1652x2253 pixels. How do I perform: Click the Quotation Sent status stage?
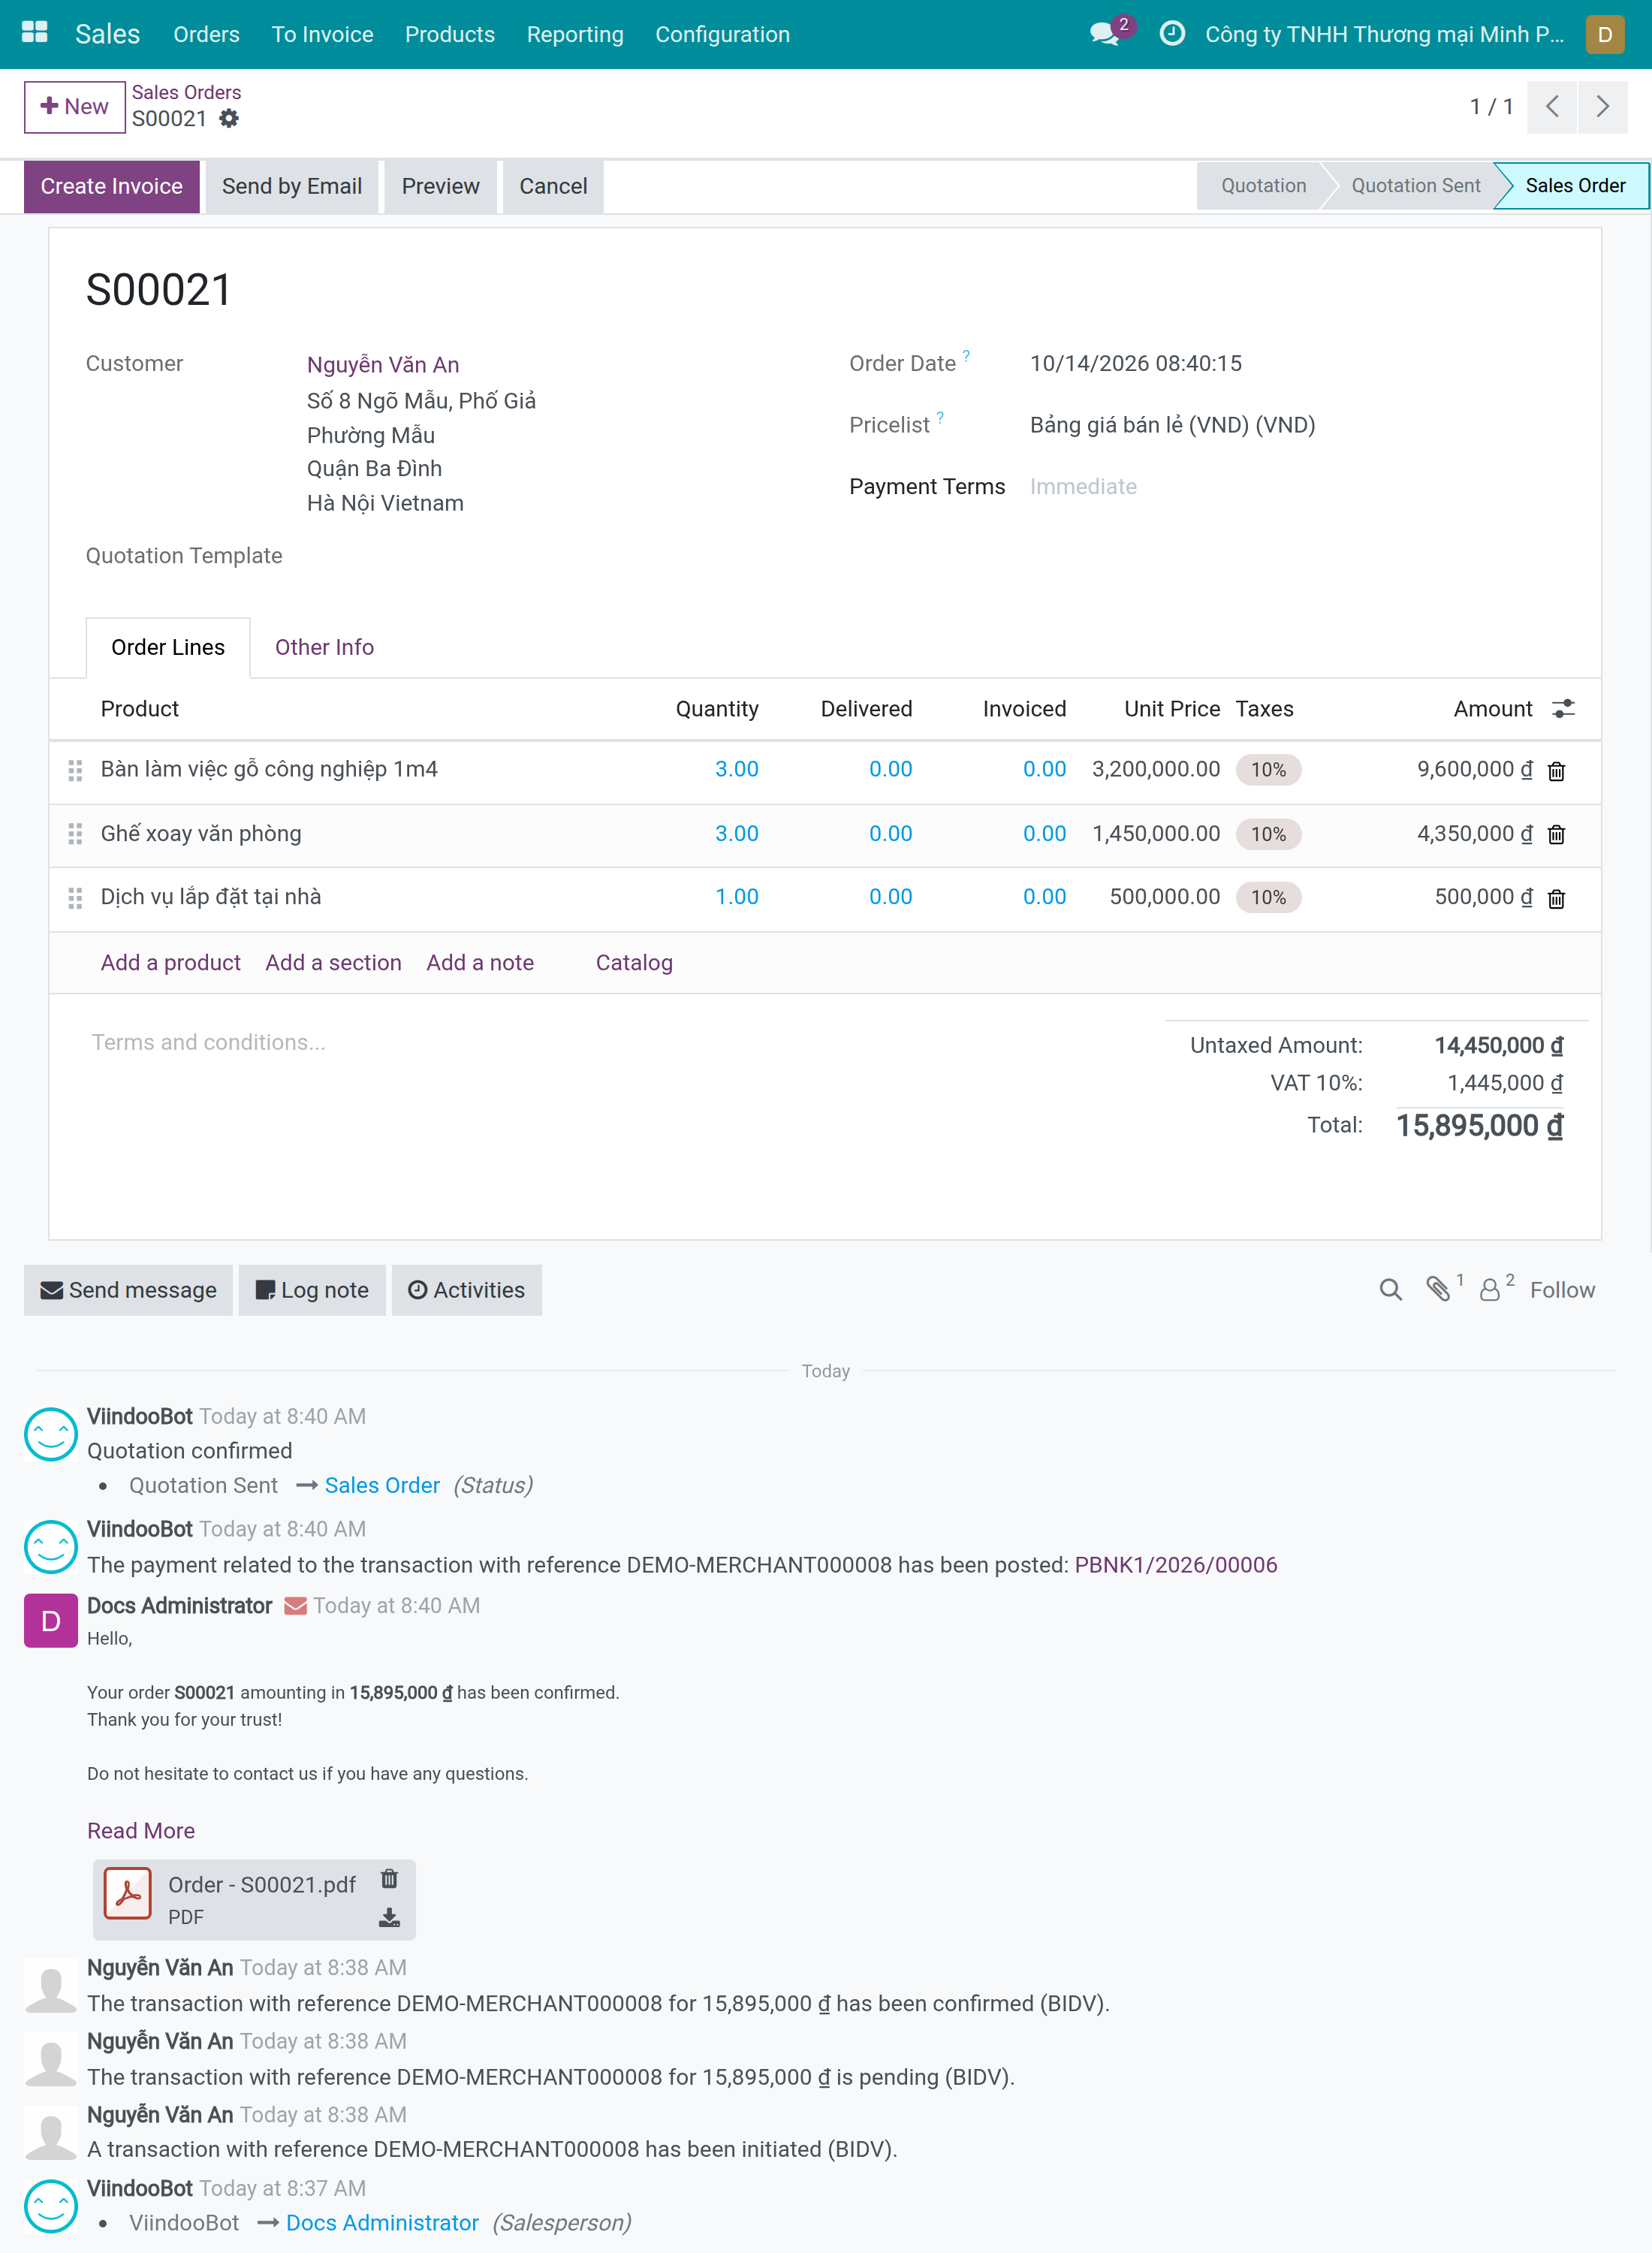pos(1415,186)
